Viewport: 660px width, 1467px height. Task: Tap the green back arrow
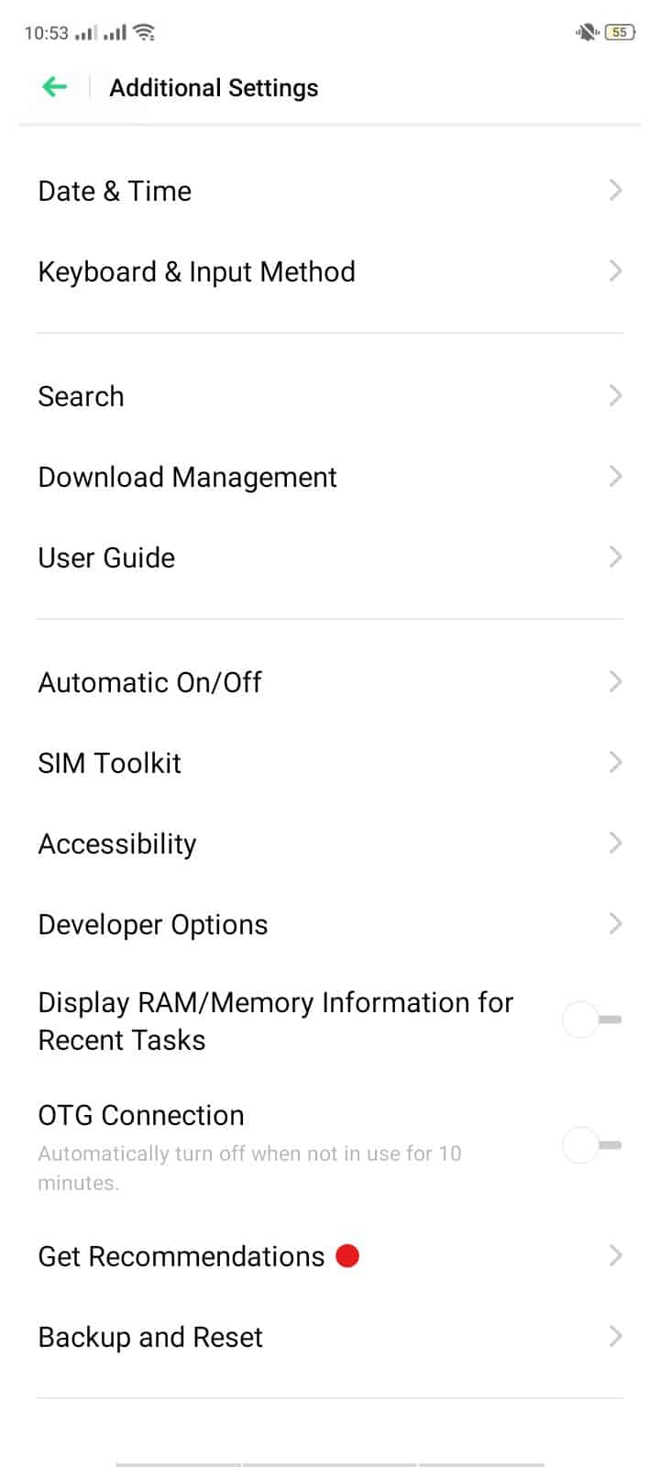(x=55, y=87)
